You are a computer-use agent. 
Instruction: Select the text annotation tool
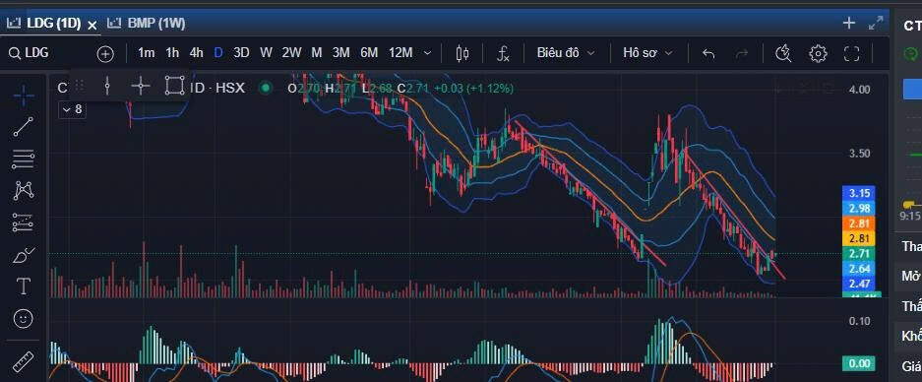click(24, 286)
